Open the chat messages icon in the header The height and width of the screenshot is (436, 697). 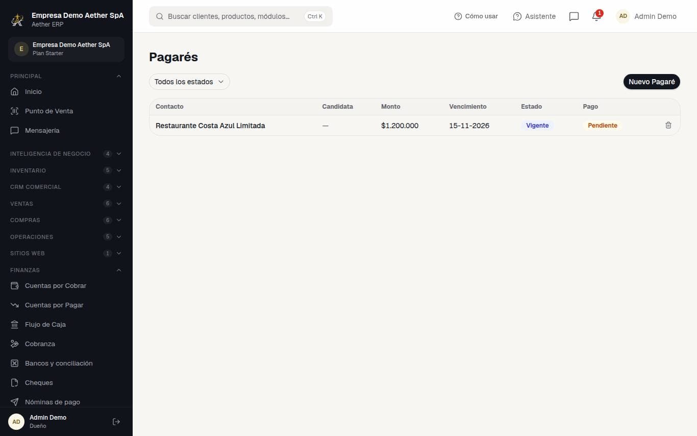(x=574, y=16)
